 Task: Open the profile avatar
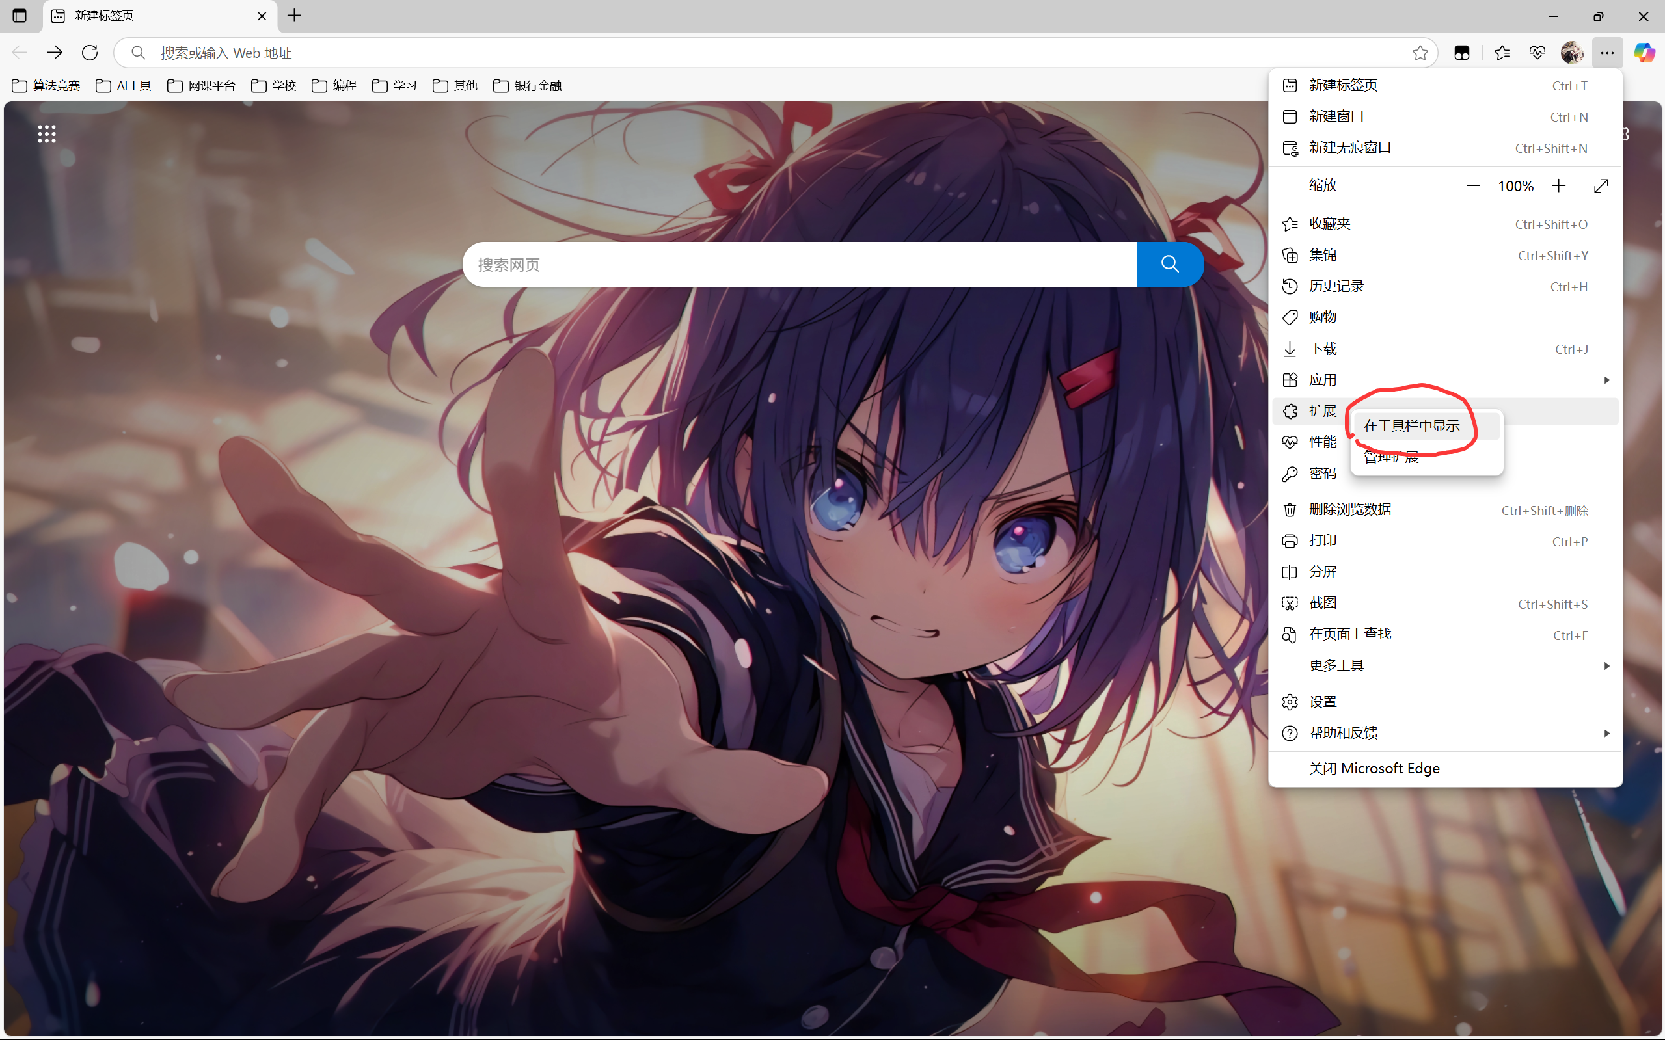point(1572,53)
